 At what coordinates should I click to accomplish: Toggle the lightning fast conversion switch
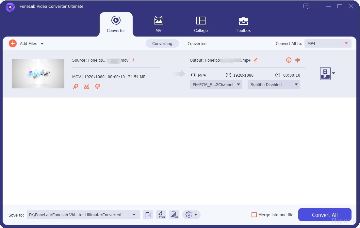(x=161, y=215)
